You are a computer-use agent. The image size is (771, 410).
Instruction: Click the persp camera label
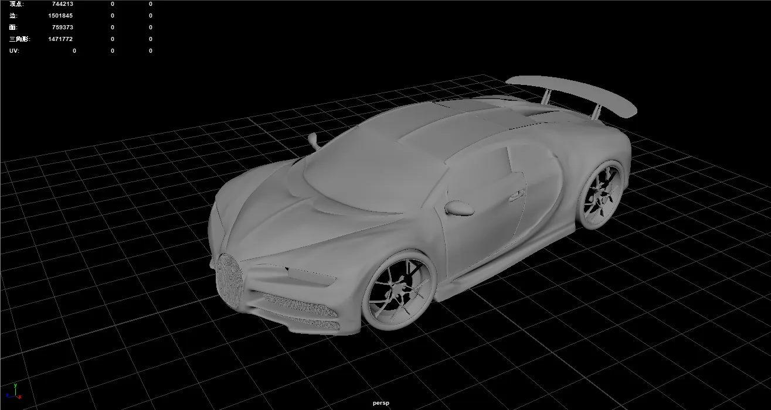pyautogui.click(x=381, y=403)
